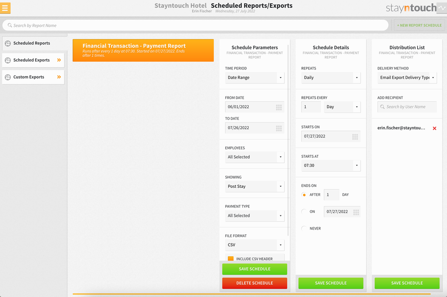Click the Schedule Parameters panel scrollbar

pyautogui.click(x=288, y=140)
